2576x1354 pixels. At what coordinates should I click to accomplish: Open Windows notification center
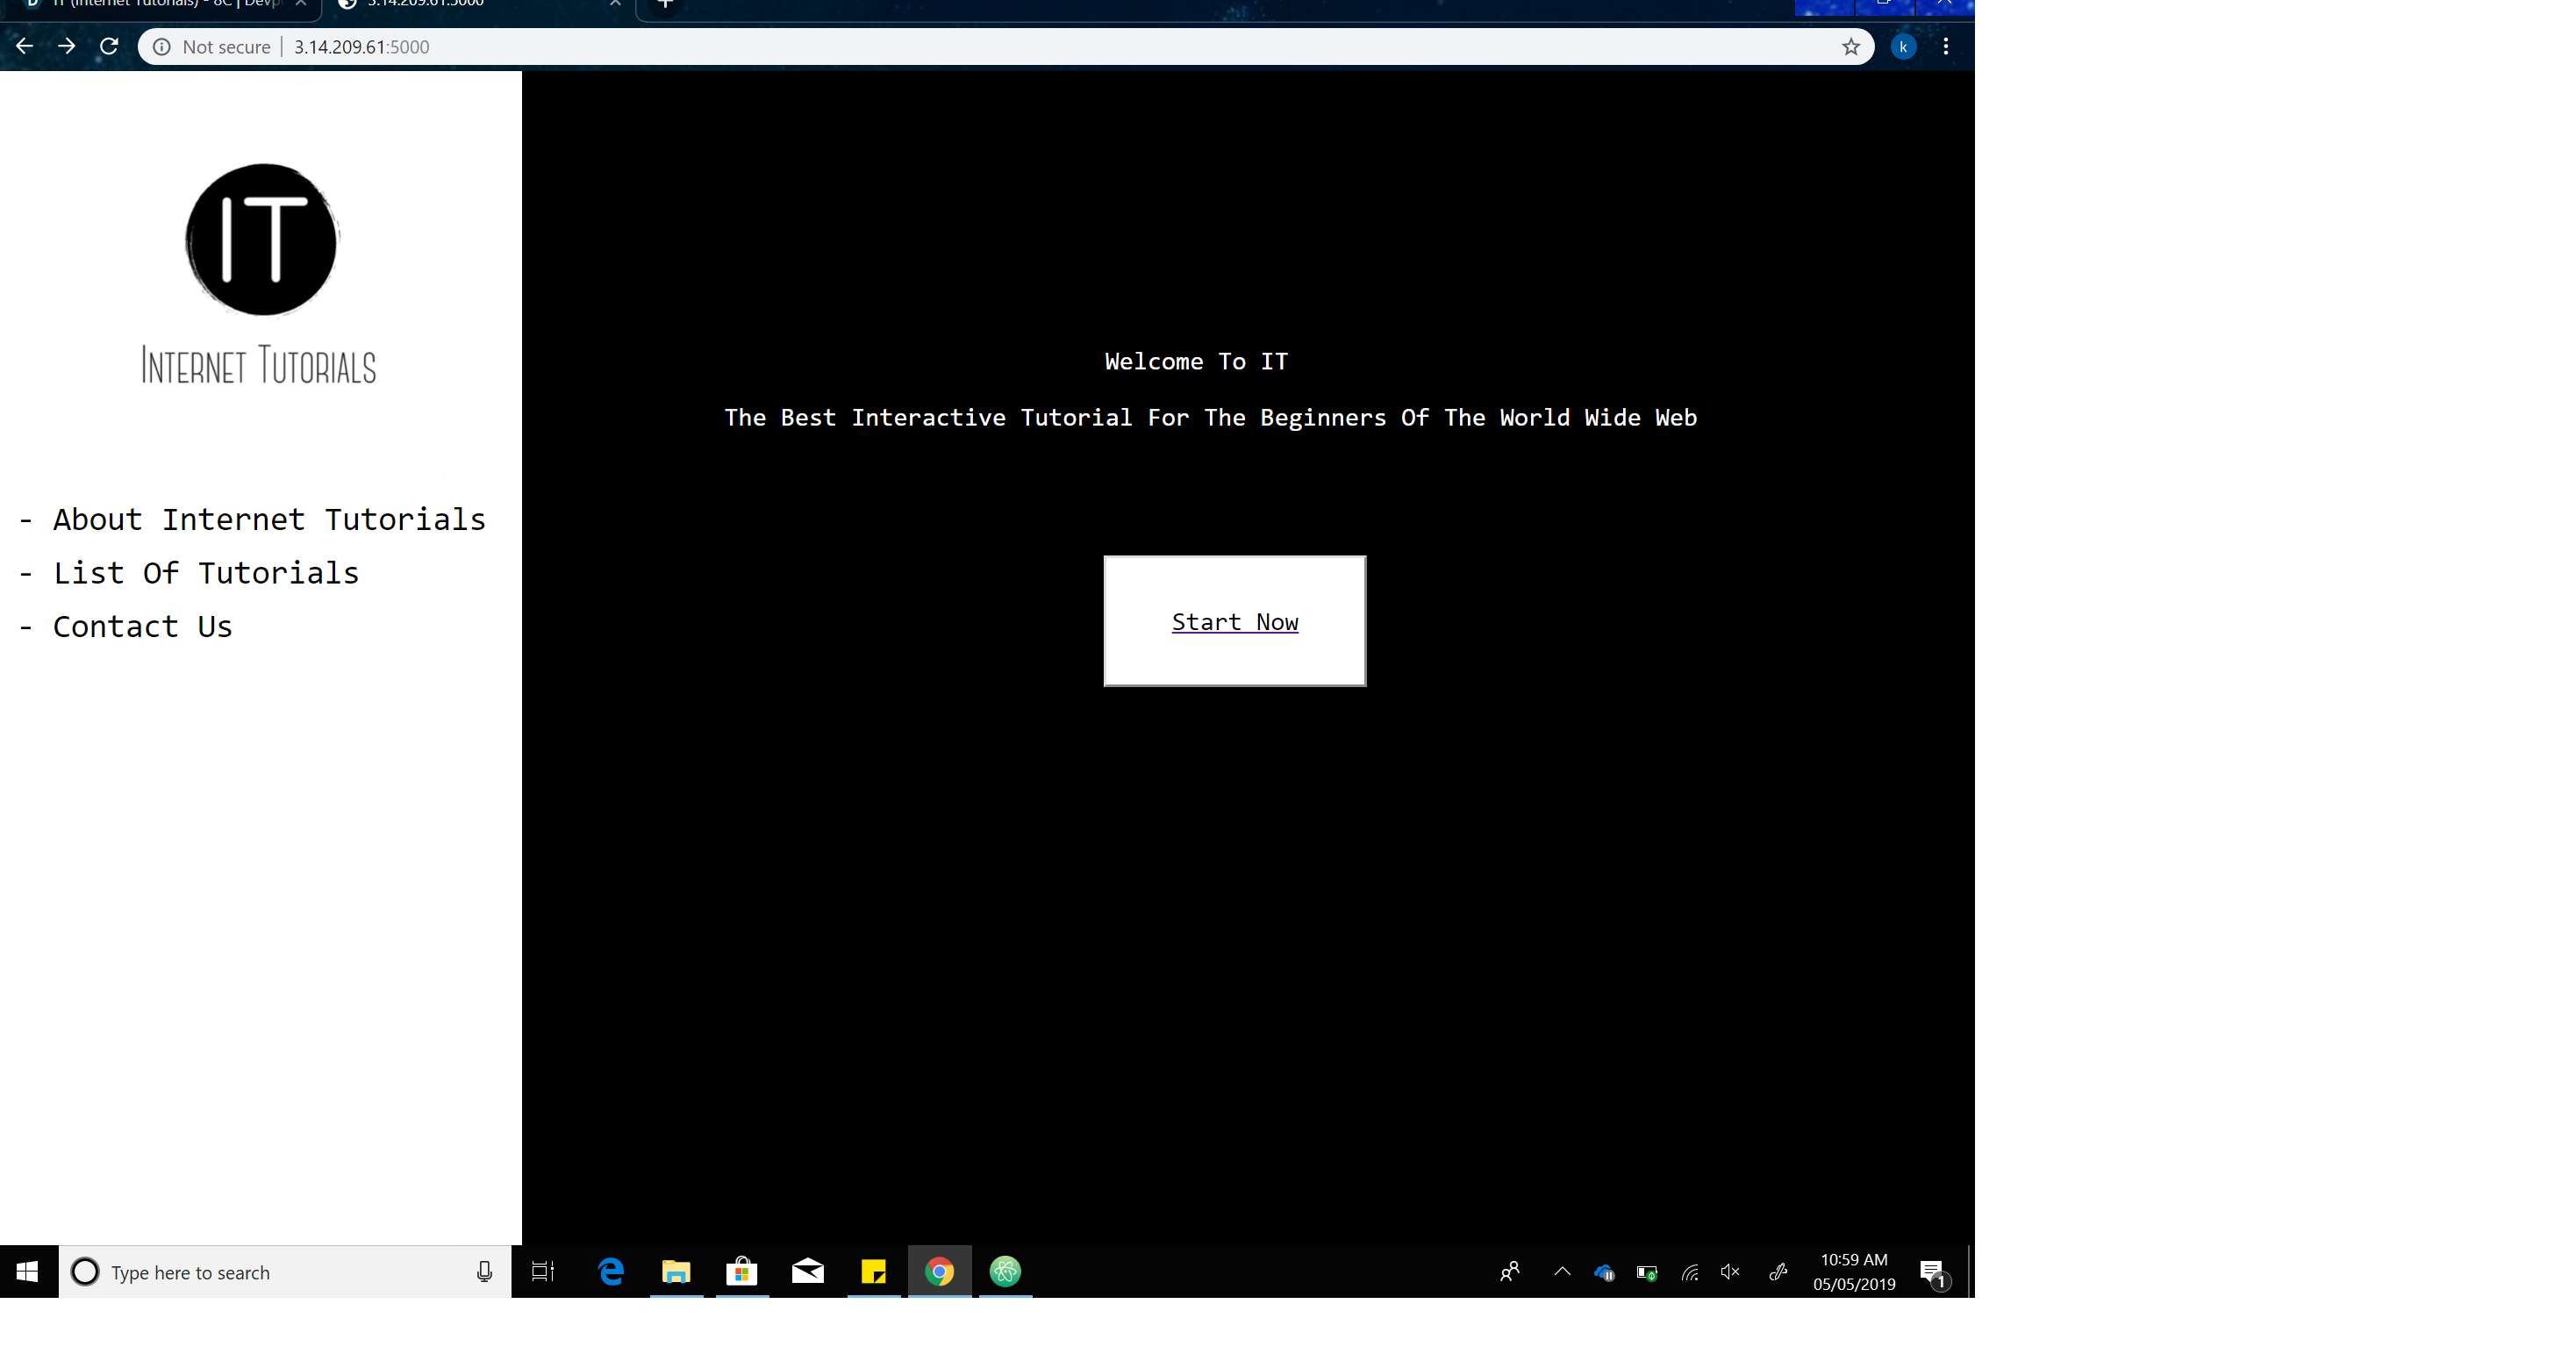1934,1272
